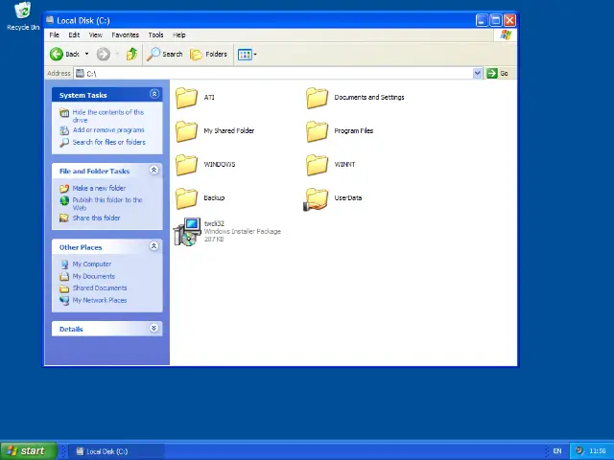Open the Documents and Settings folder icon

click(x=317, y=98)
